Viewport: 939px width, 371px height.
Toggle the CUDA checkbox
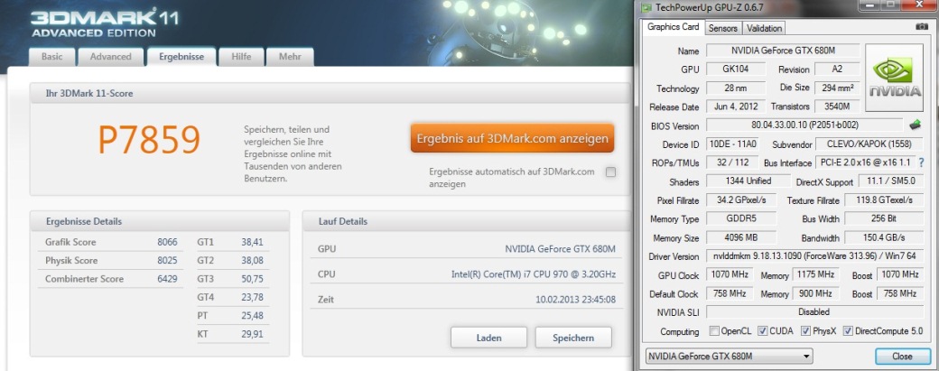tap(762, 330)
